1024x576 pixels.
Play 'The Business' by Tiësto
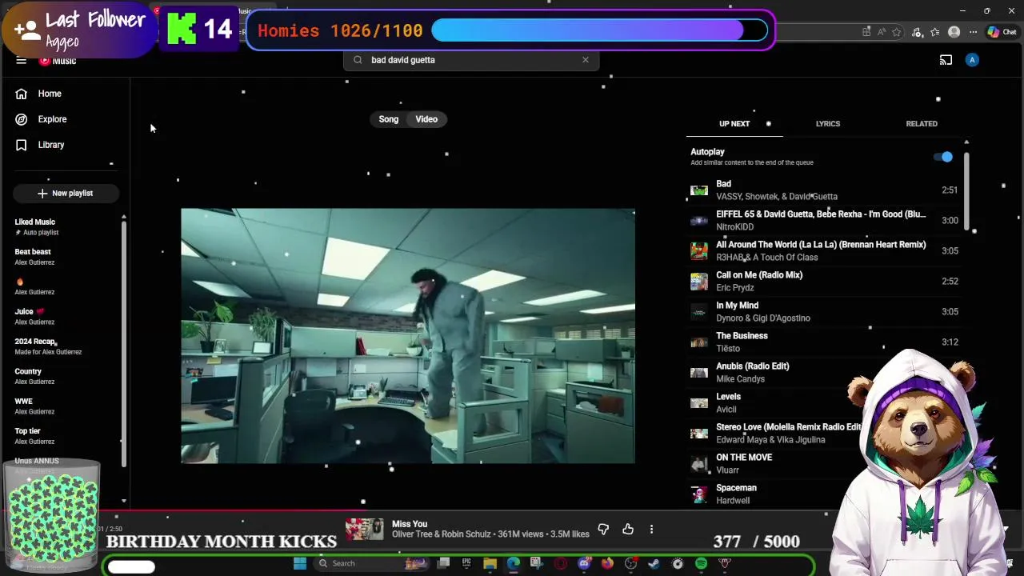click(824, 342)
